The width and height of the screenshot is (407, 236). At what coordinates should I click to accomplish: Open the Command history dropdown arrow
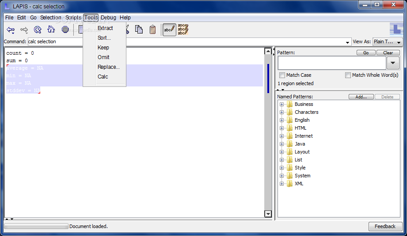pos(347,42)
